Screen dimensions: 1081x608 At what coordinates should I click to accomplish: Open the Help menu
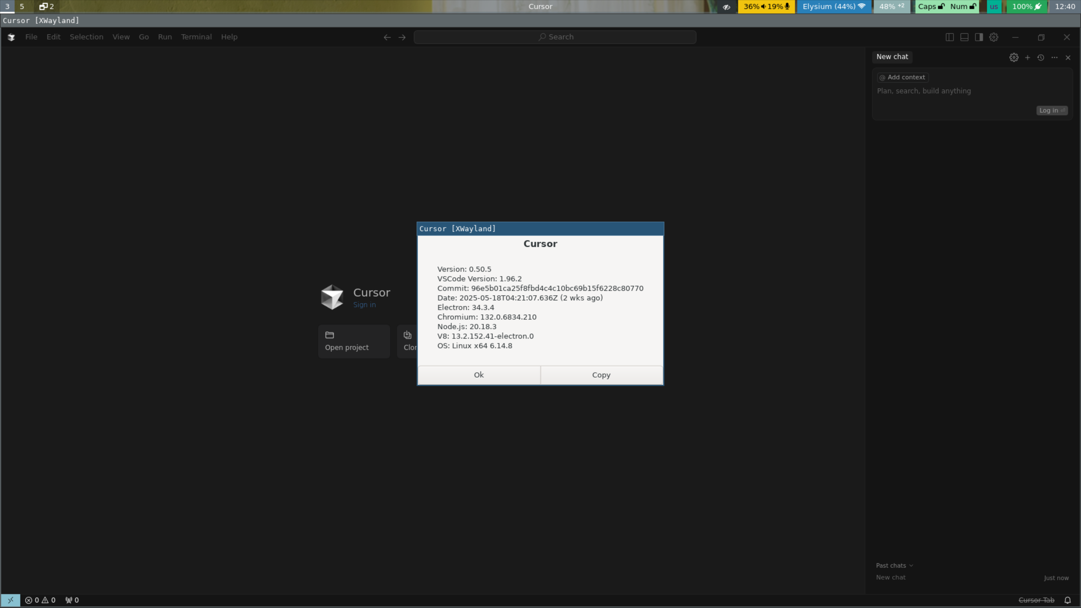[229, 37]
